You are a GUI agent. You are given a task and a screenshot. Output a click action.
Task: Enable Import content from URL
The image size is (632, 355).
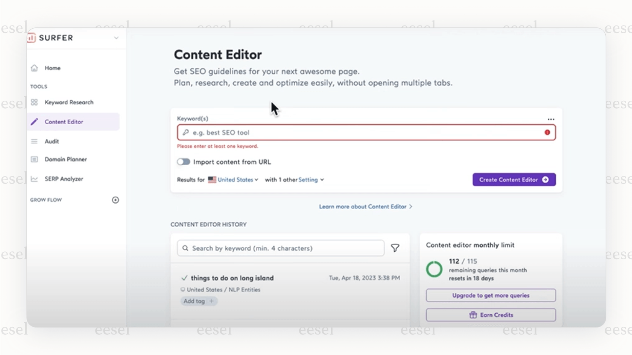pos(184,162)
